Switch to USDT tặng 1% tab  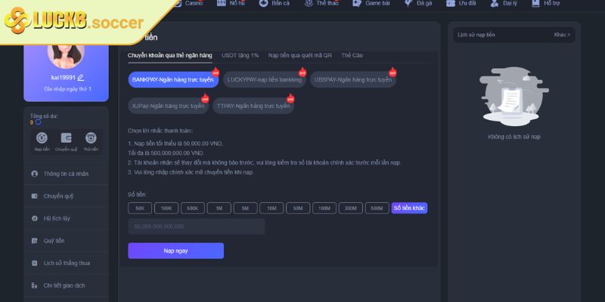click(x=240, y=56)
